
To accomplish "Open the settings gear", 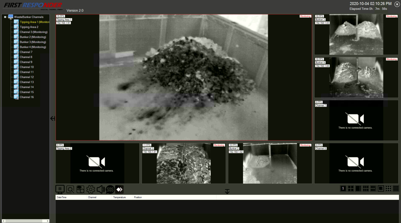I will [x=90, y=189].
